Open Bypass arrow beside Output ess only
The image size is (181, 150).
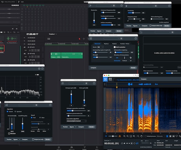19,139
